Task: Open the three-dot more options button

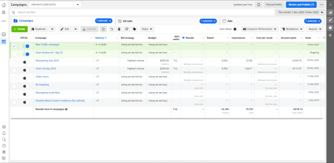Action: point(322,5)
